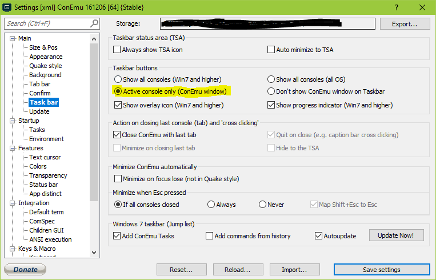The height and width of the screenshot is (280, 436).
Task: Click the settings tree vertical scrollbar
Action: pyautogui.click(x=95, y=143)
